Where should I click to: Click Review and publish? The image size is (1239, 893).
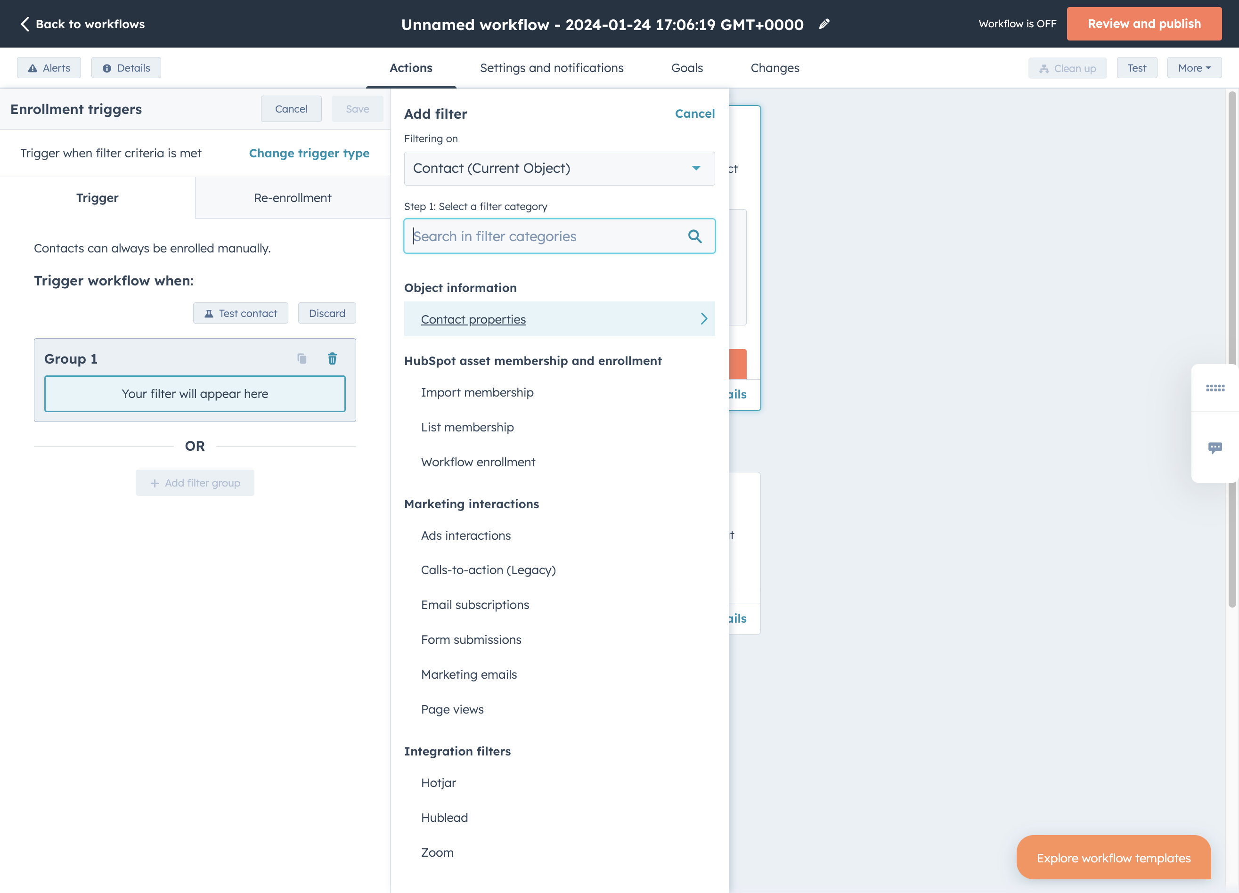(x=1144, y=24)
